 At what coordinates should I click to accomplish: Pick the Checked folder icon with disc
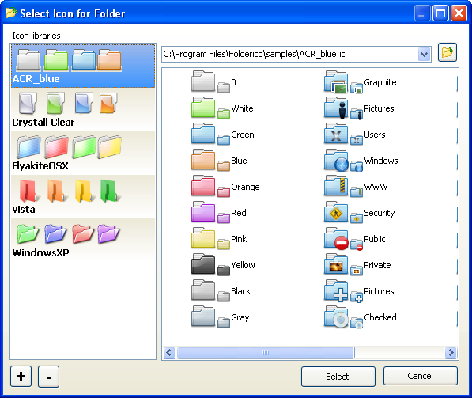pos(361,317)
